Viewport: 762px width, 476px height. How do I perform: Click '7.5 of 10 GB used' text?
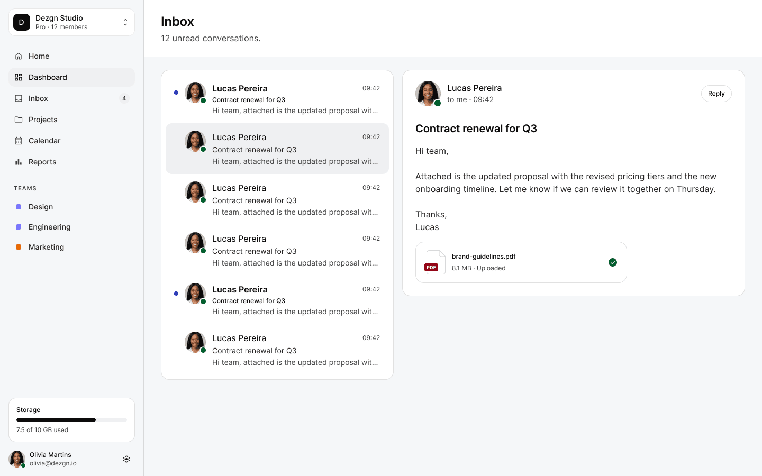(42, 430)
